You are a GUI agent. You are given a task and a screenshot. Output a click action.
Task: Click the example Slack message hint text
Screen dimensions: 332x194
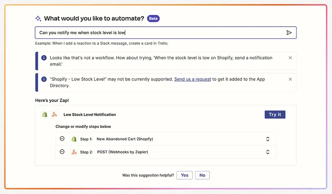click(102, 43)
